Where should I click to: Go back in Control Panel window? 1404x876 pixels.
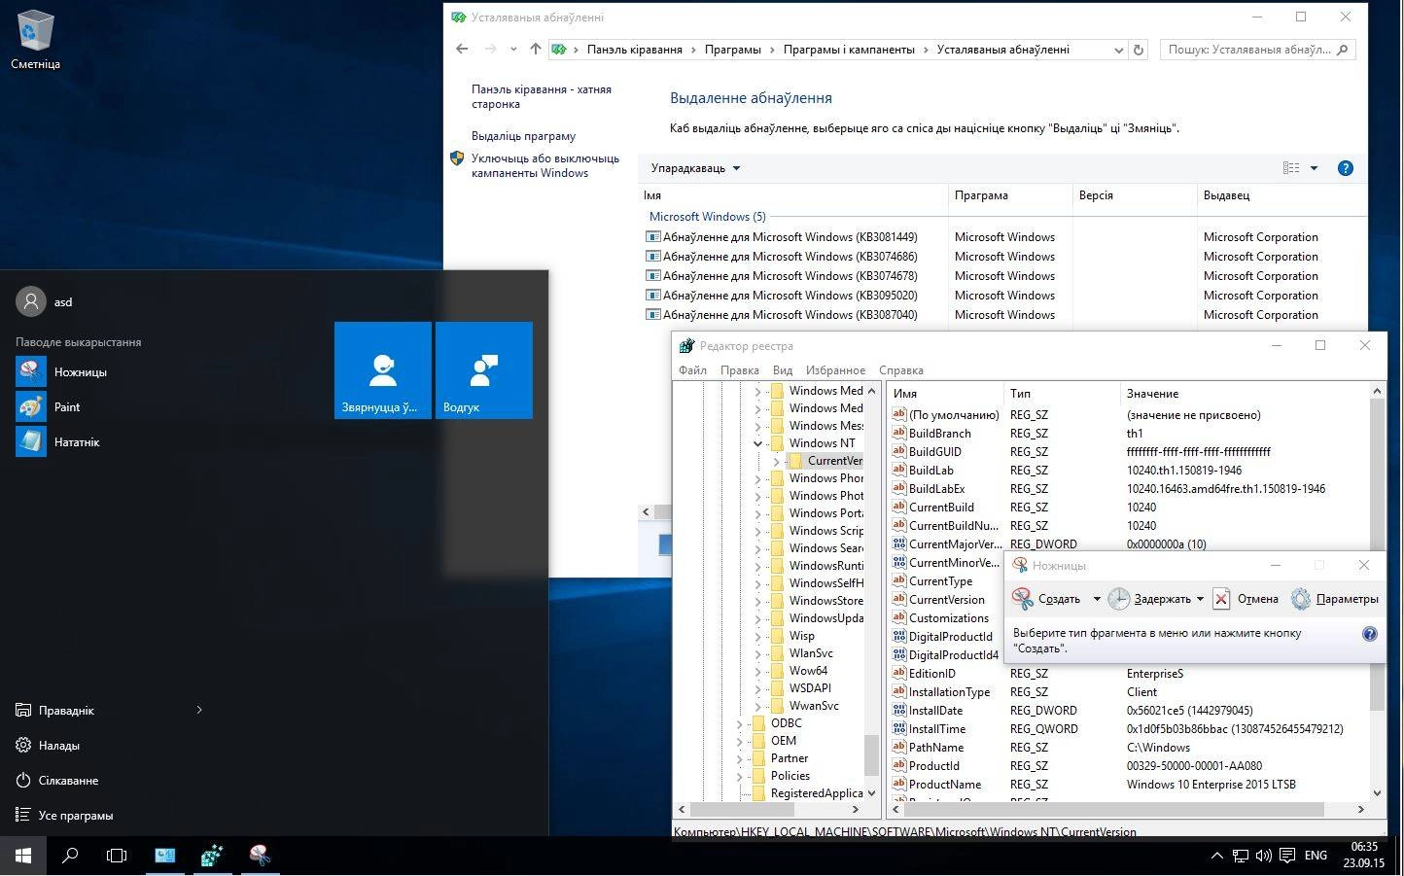click(462, 49)
